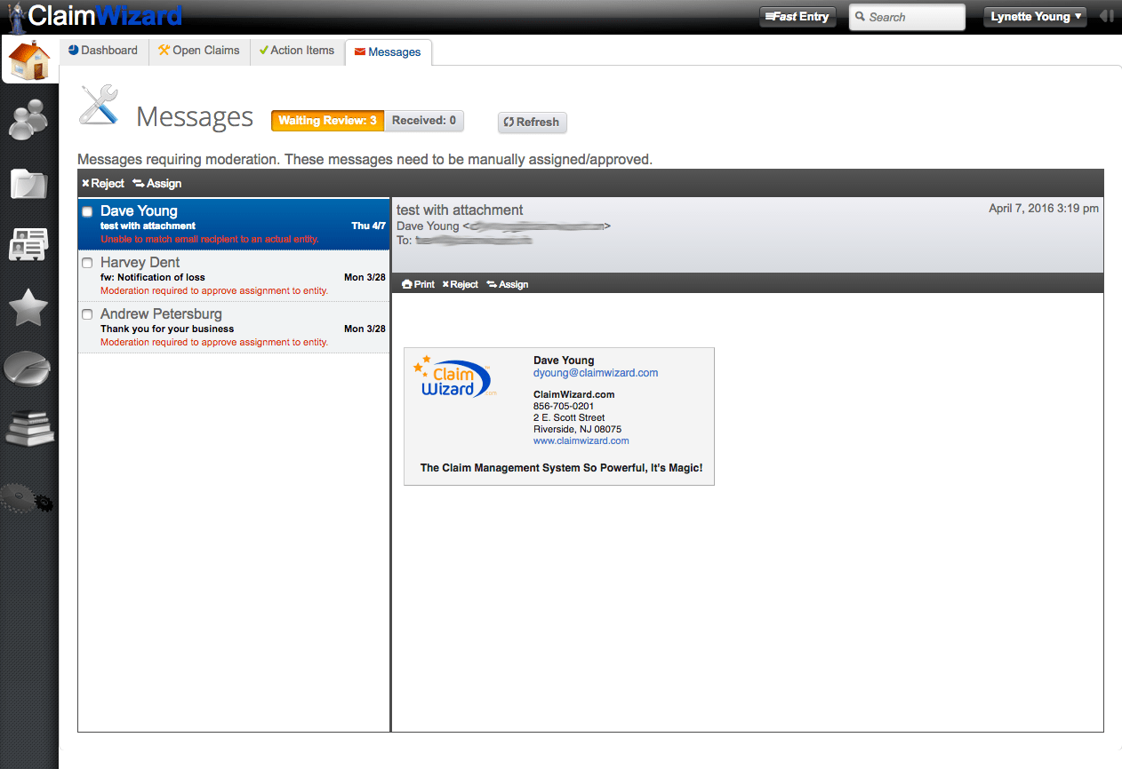The width and height of the screenshot is (1122, 769).
Task: Switch to the Action Items tab
Action: [296, 51]
